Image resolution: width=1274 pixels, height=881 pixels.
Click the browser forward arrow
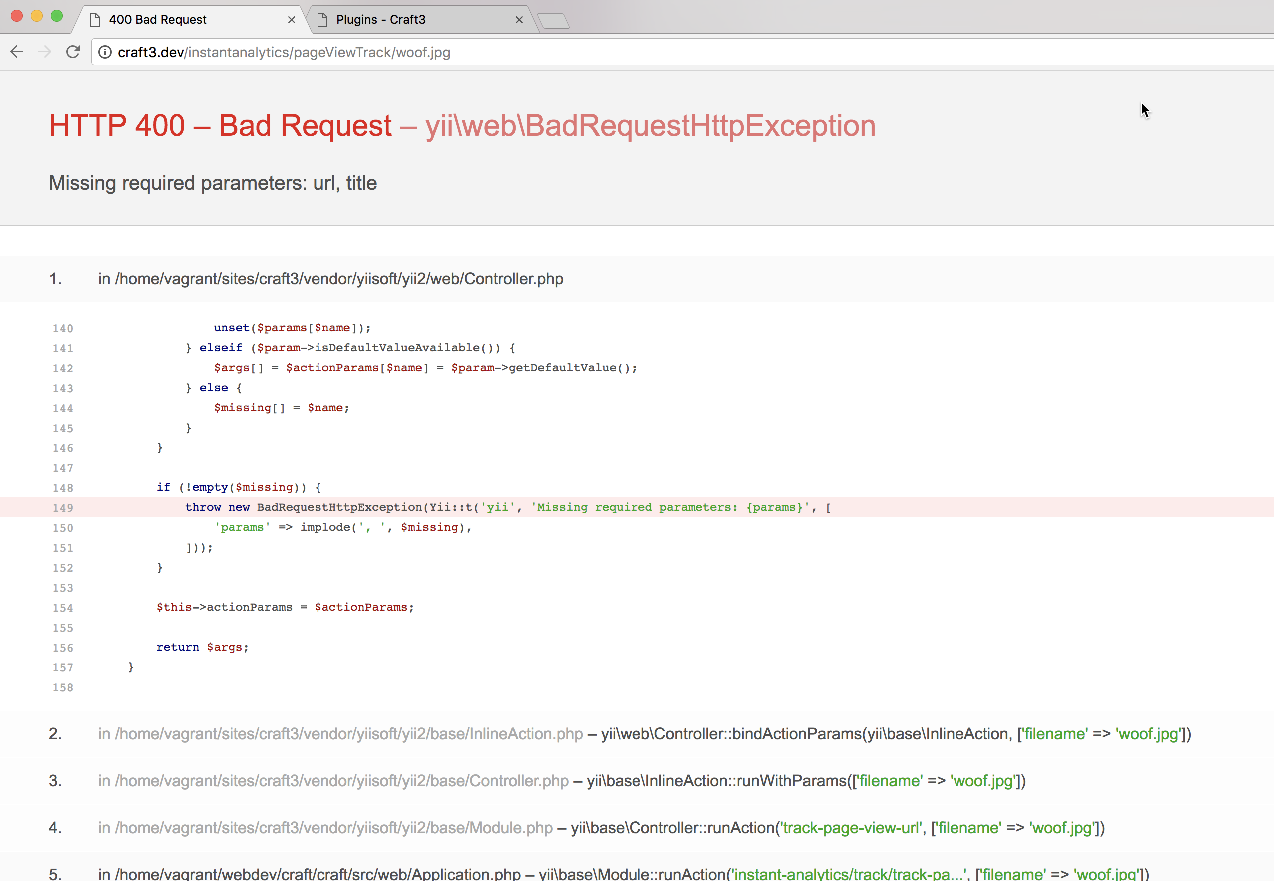coord(45,52)
